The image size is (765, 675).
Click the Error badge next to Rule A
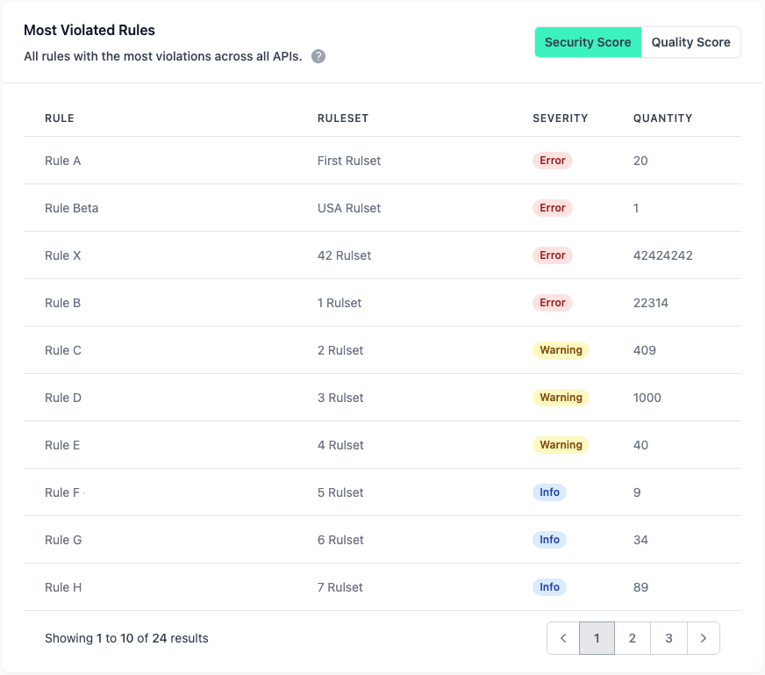(552, 161)
